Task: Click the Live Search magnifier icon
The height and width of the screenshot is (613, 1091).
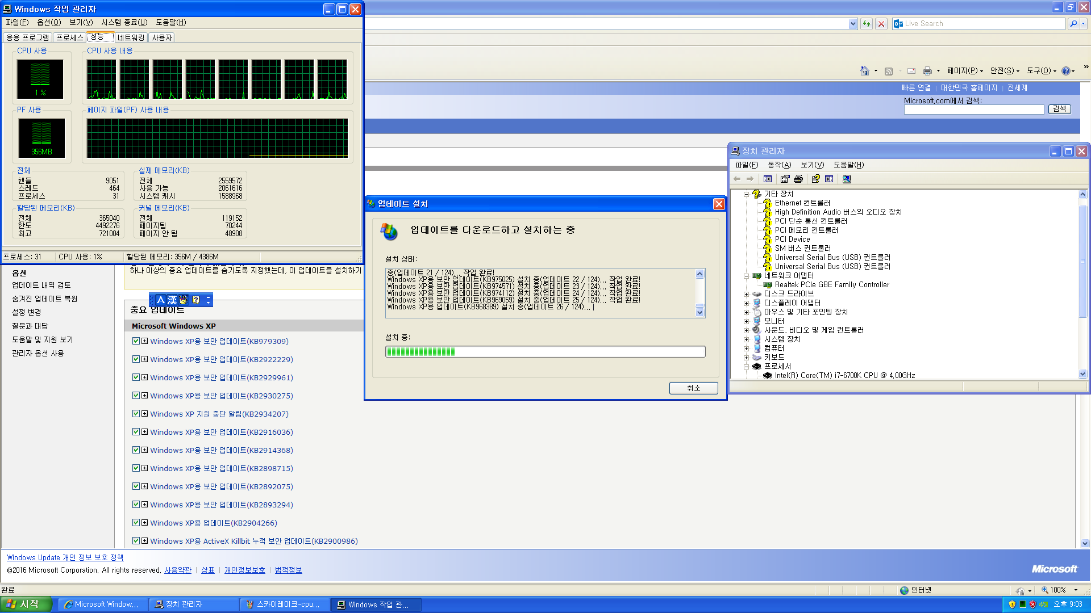Action: pyautogui.click(x=1073, y=24)
